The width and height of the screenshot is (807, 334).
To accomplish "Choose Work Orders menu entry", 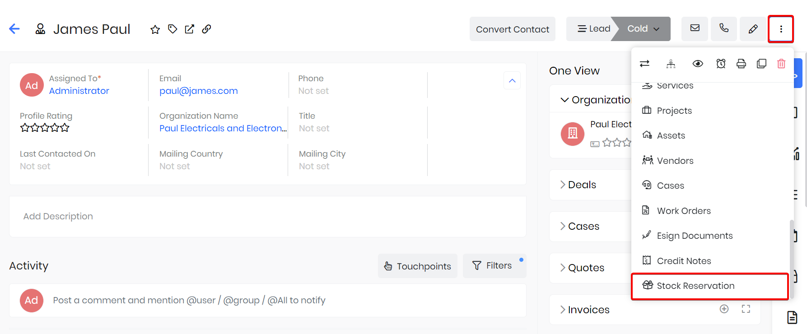I will [x=684, y=211].
